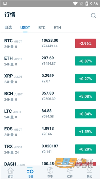Switch to the ETH market tab
Screen dimensions: 100x179
(57, 27)
